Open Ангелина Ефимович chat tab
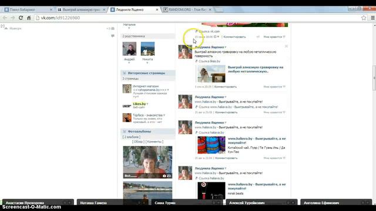The image size is (376, 211). (336, 202)
